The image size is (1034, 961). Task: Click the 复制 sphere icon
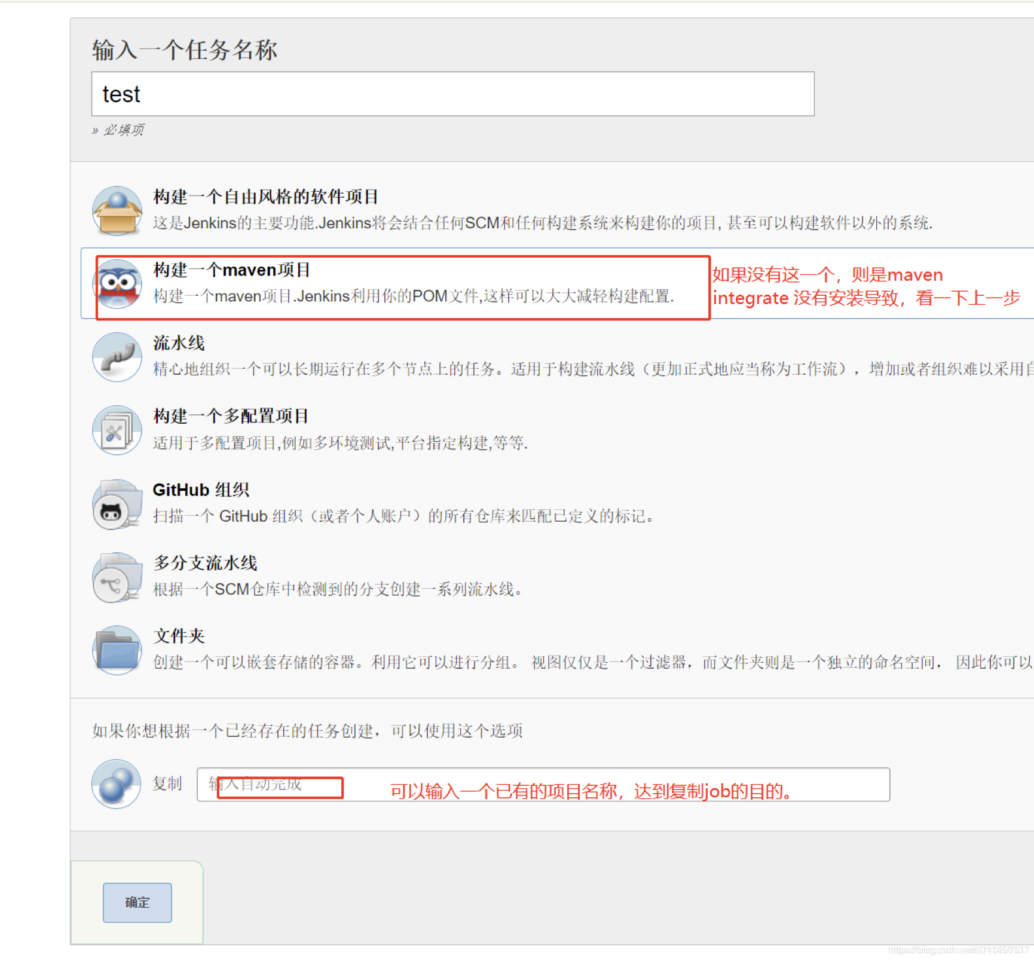point(116,784)
